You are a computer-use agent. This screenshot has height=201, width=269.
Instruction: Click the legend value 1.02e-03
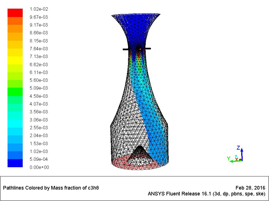[x=39, y=152]
